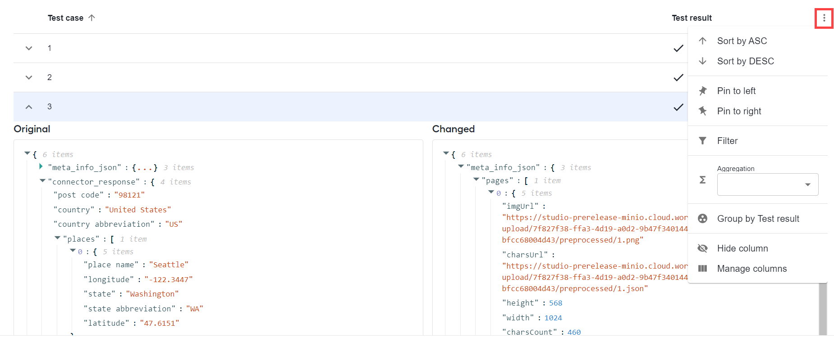Expand test case row 1

click(29, 48)
